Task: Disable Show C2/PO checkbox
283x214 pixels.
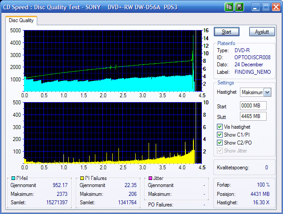Action: coord(220,143)
